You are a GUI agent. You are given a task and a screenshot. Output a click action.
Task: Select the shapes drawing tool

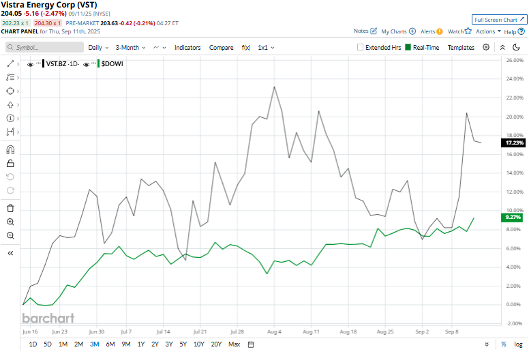[x=10, y=91]
